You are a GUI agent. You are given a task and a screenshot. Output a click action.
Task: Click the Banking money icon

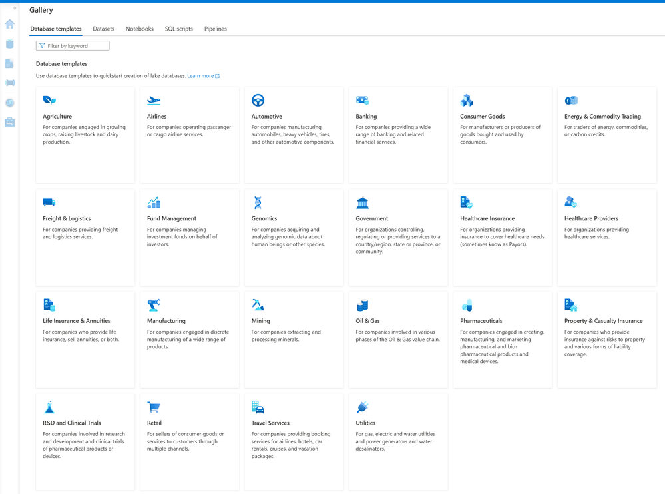[x=362, y=100]
